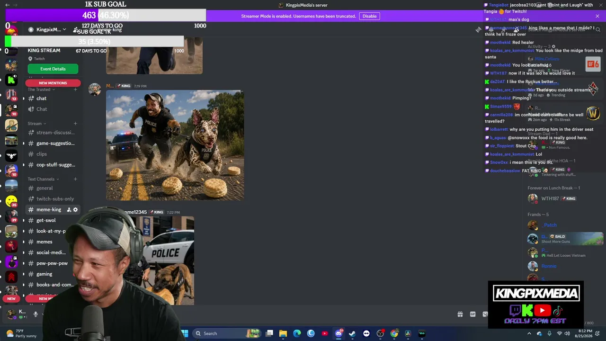
Task: Toggle microphone mute in user panel
Action: [36, 314]
